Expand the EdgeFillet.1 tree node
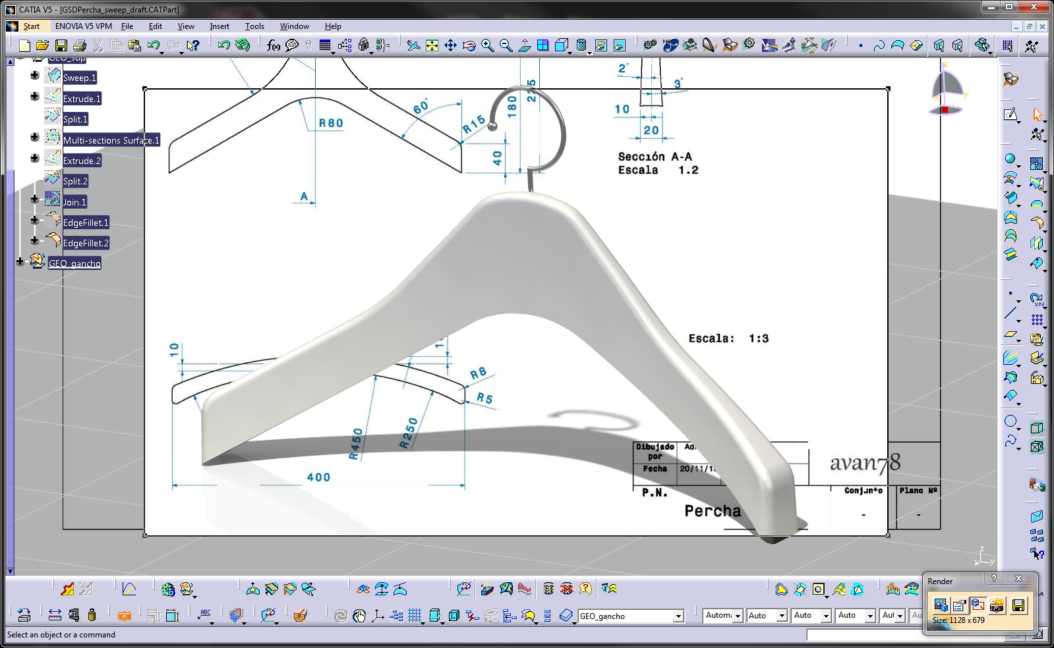1054x648 pixels. click(35, 220)
